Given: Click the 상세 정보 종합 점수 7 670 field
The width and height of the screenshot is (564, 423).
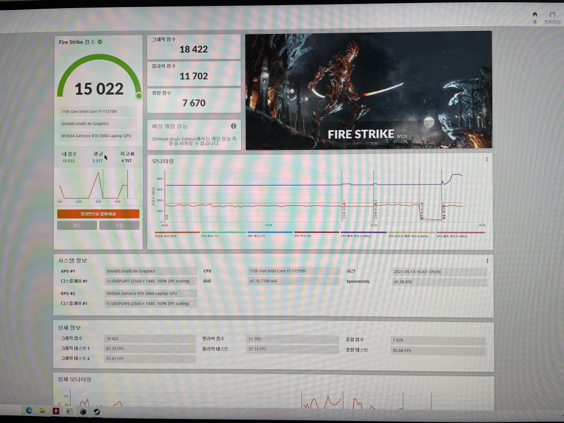Looking at the screenshot, I should (438, 340).
